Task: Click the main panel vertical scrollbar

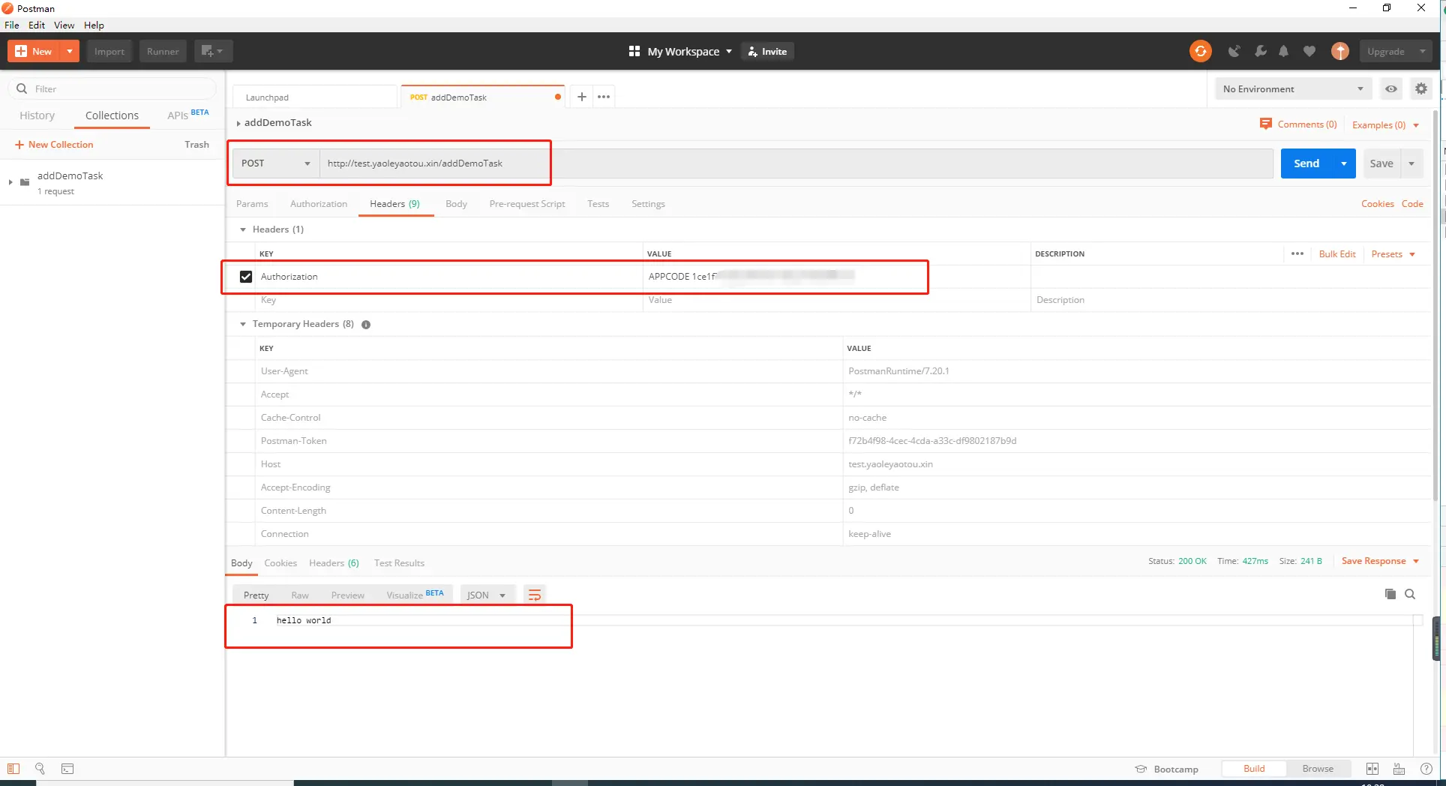Action: tap(1435, 307)
